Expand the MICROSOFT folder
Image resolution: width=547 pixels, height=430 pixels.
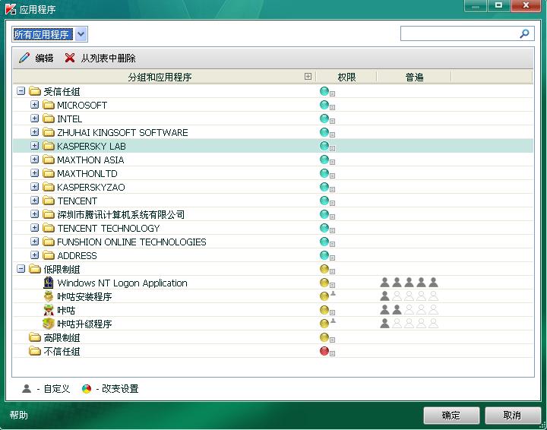pos(34,105)
